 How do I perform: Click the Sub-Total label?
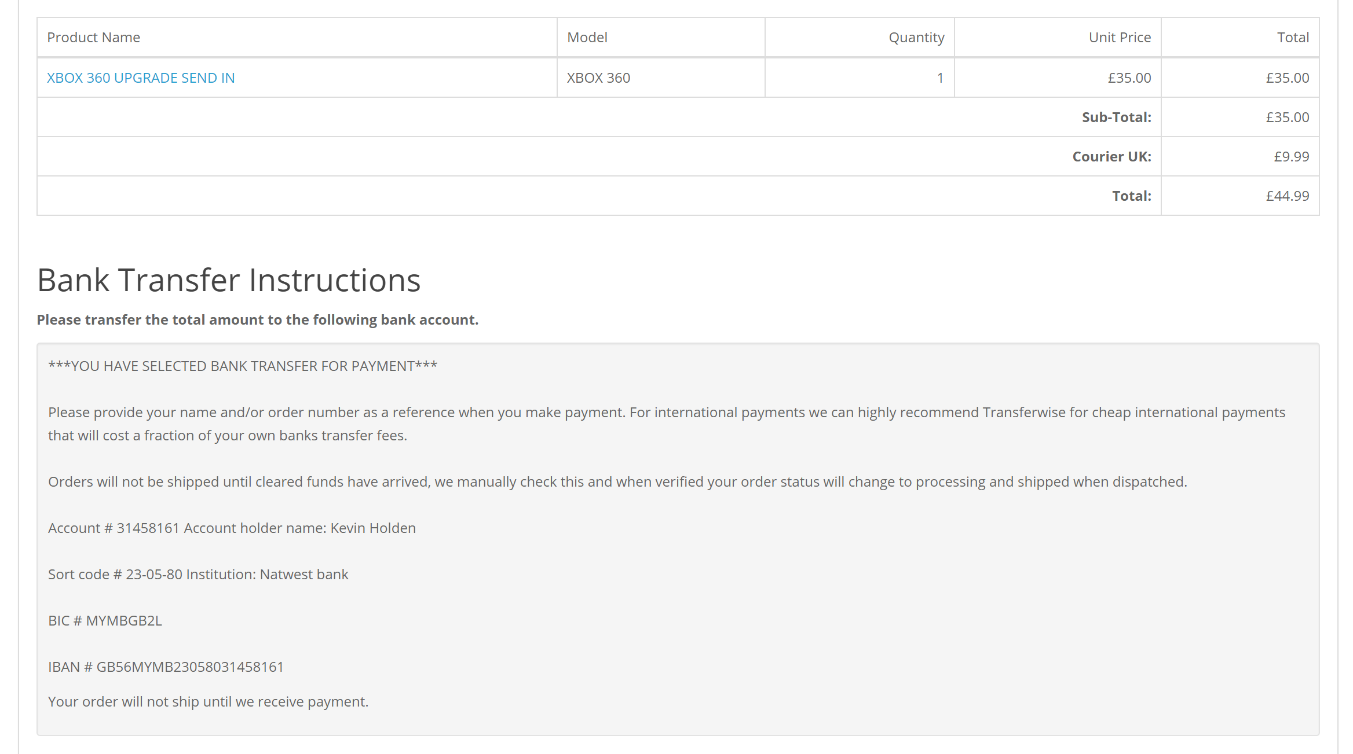(x=1116, y=117)
